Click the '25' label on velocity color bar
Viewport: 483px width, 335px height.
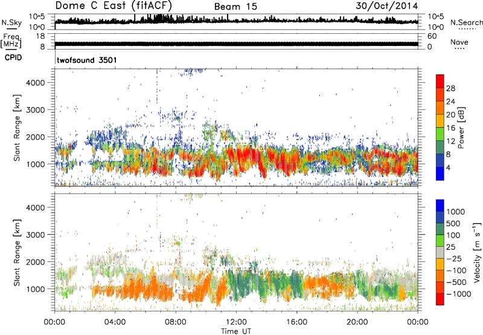[x=450, y=247]
